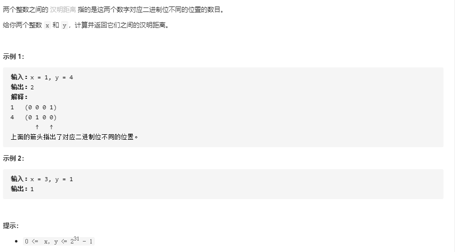
Task: Select the inline code y in description
Action: pyautogui.click(x=64, y=25)
